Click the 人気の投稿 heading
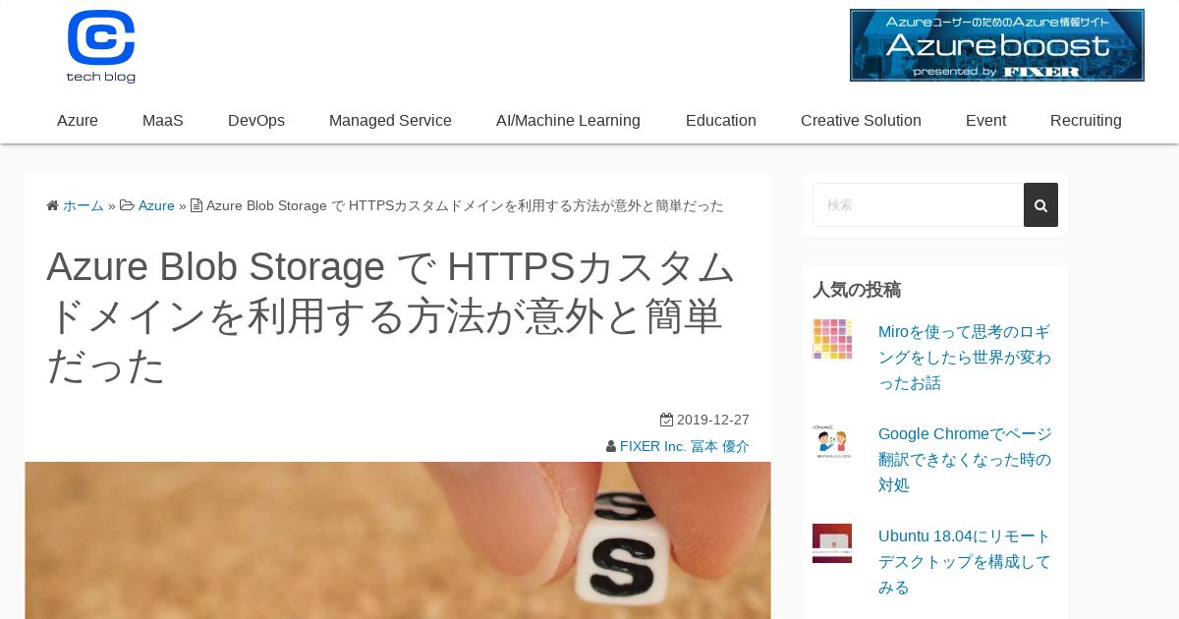This screenshot has height=619, width=1179. [857, 290]
